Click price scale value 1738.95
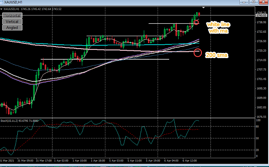This screenshot has width=269, height=167. click(x=261, y=22)
